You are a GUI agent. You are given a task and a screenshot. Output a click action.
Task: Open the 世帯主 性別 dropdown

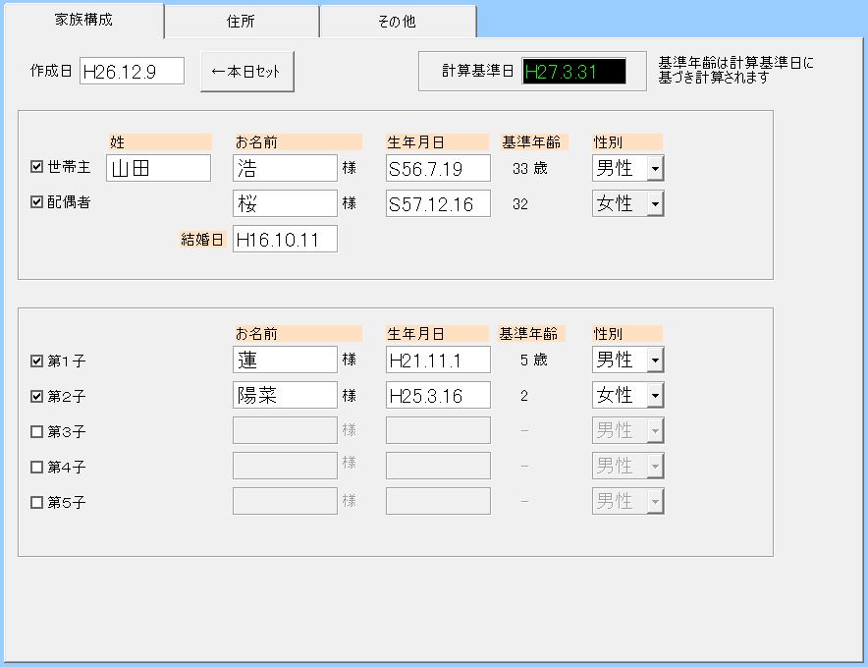tap(655, 168)
